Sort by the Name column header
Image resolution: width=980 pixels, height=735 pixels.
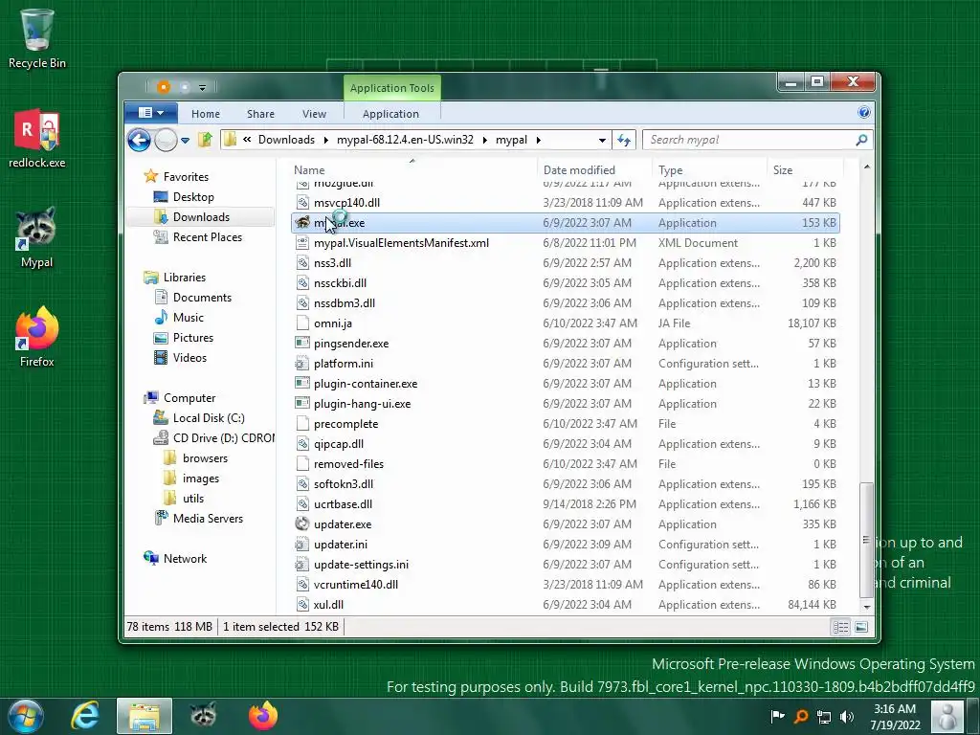(x=413, y=170)
